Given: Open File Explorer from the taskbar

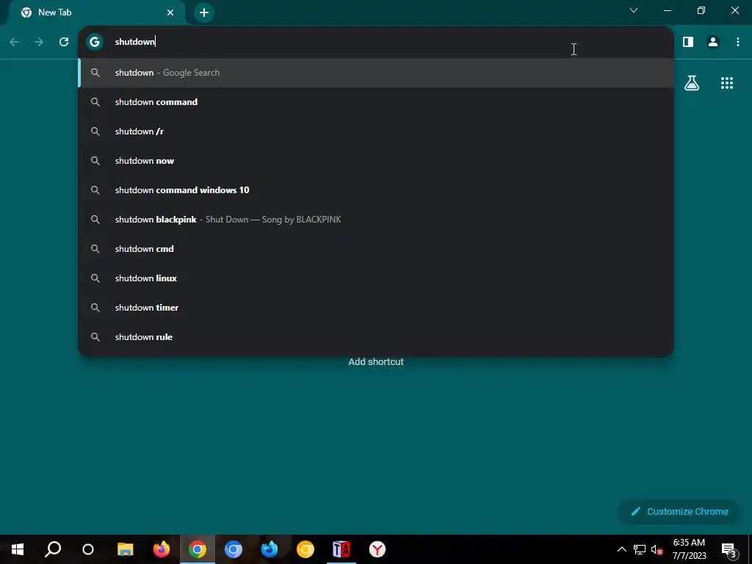Looking at the screenshot, I should [x=125, y=549].
